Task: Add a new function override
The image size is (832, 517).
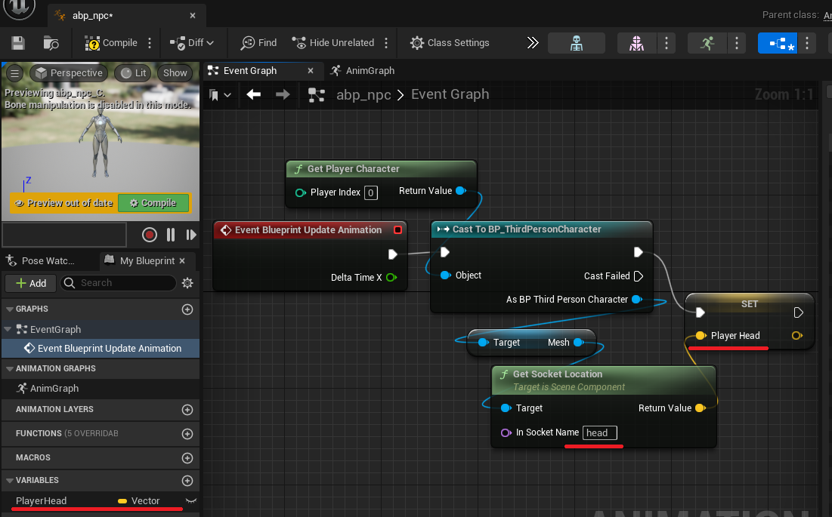Action: tap(187, 434)
